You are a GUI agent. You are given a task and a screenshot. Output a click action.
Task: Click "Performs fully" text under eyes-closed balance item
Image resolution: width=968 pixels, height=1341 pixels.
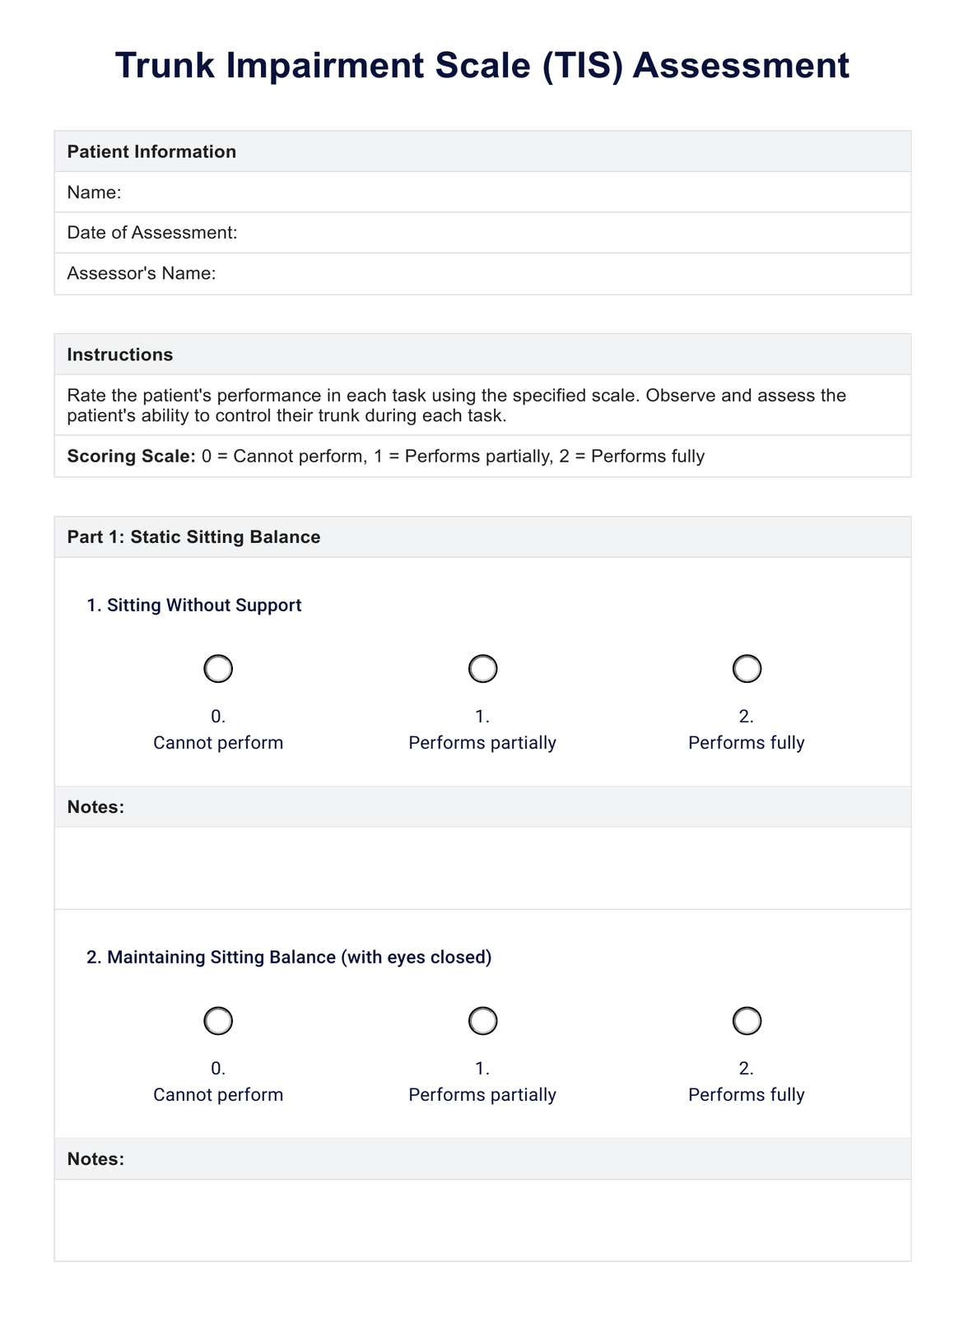747,1095
